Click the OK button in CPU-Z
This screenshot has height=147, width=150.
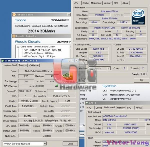point(141,80)
